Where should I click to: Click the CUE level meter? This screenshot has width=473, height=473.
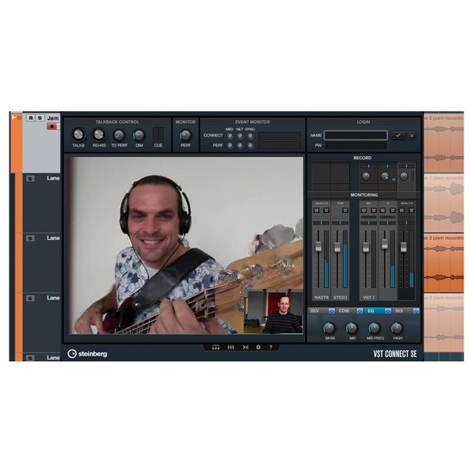[158, 135]
